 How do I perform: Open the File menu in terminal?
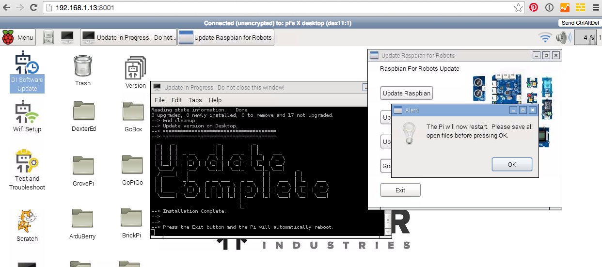(x=159, y=100)
